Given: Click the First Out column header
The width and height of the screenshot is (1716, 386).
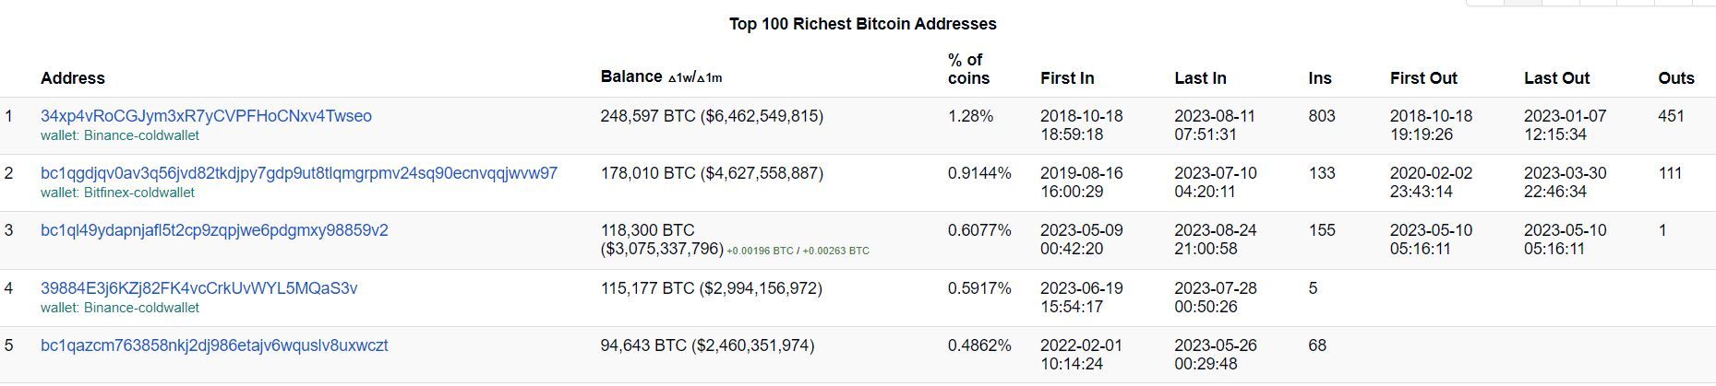Looking at the screenshot, I should tap(1423, 78).
